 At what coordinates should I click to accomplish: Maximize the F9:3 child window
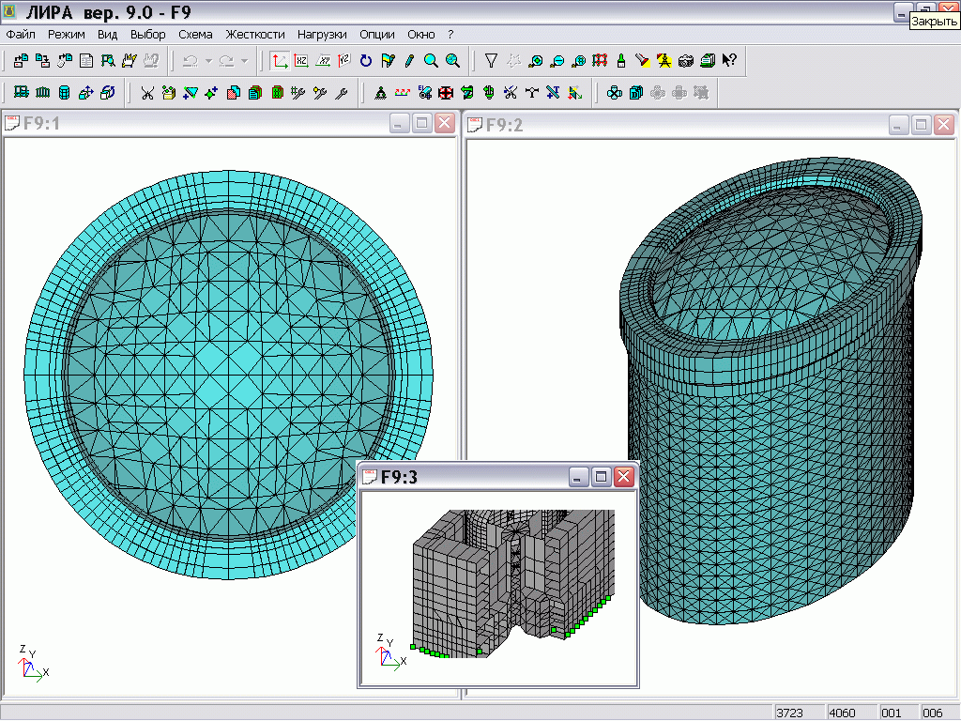click(602, 476)
